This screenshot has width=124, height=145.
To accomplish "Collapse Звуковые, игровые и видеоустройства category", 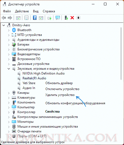I will click(9, 69).
